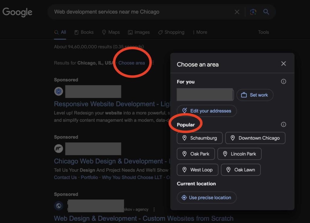Open search Tools

click(264, 32)
